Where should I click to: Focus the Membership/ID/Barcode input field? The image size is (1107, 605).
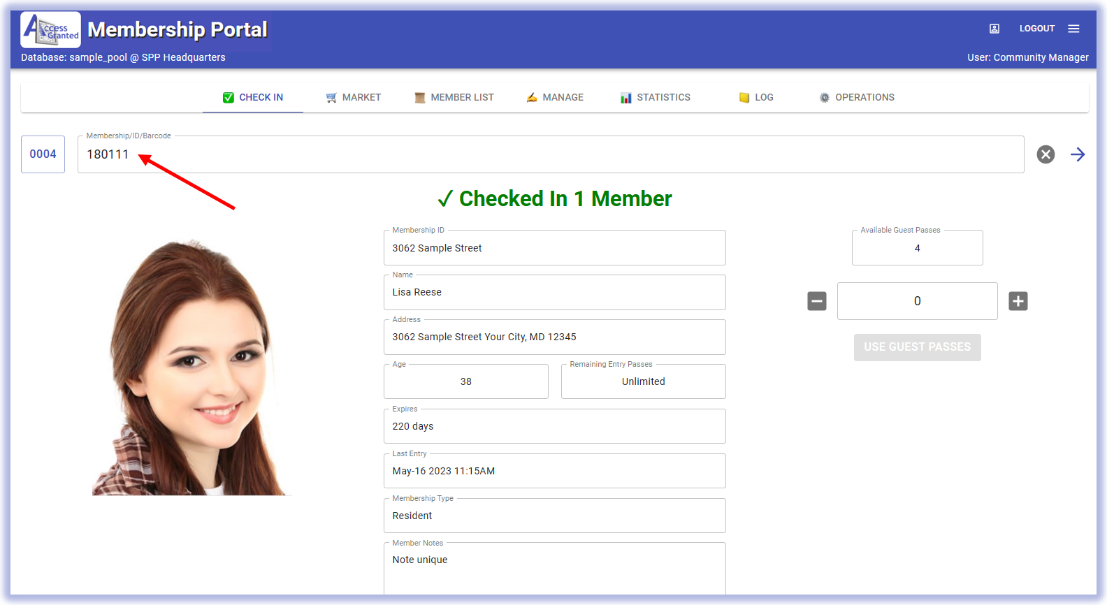[551, 154]
